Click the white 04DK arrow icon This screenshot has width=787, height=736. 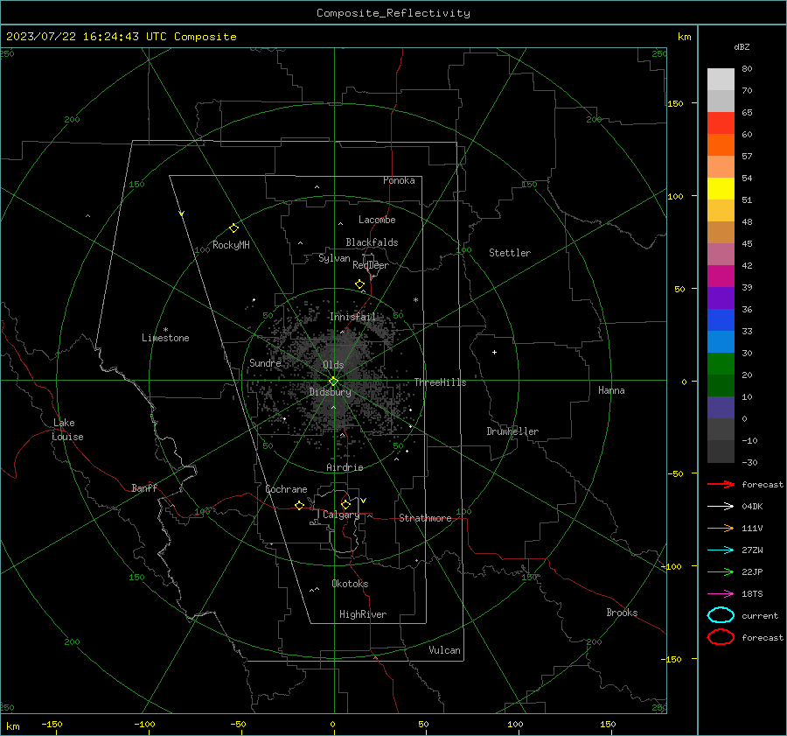721,507
